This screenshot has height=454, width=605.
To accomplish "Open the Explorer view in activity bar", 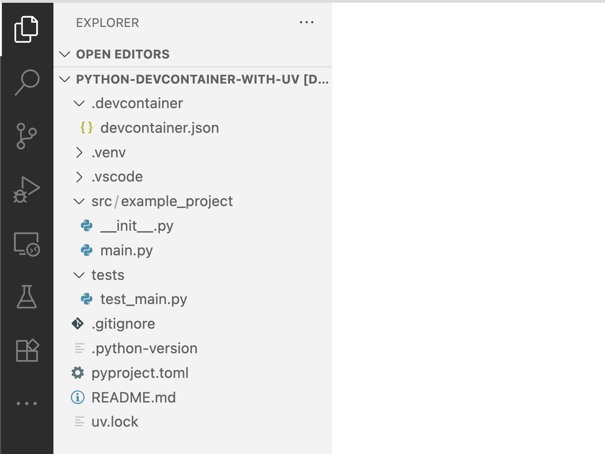I will click(x=26, y=29).
